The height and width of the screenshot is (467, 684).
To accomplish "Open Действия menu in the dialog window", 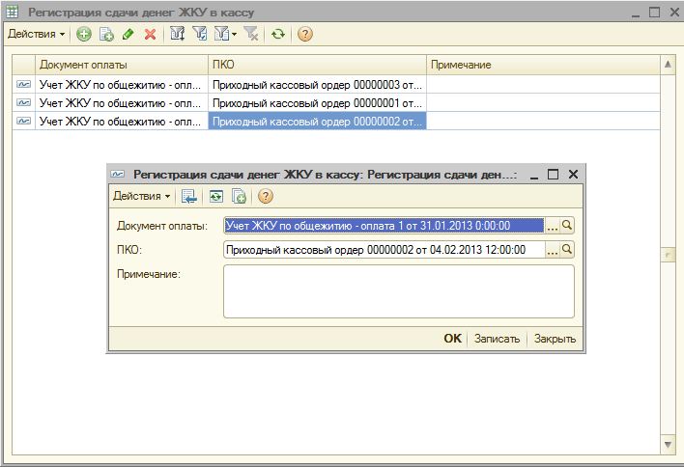I will coord(141,196).
